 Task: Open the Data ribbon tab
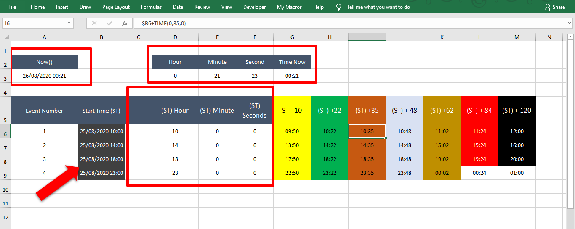(x=178, y=7)
